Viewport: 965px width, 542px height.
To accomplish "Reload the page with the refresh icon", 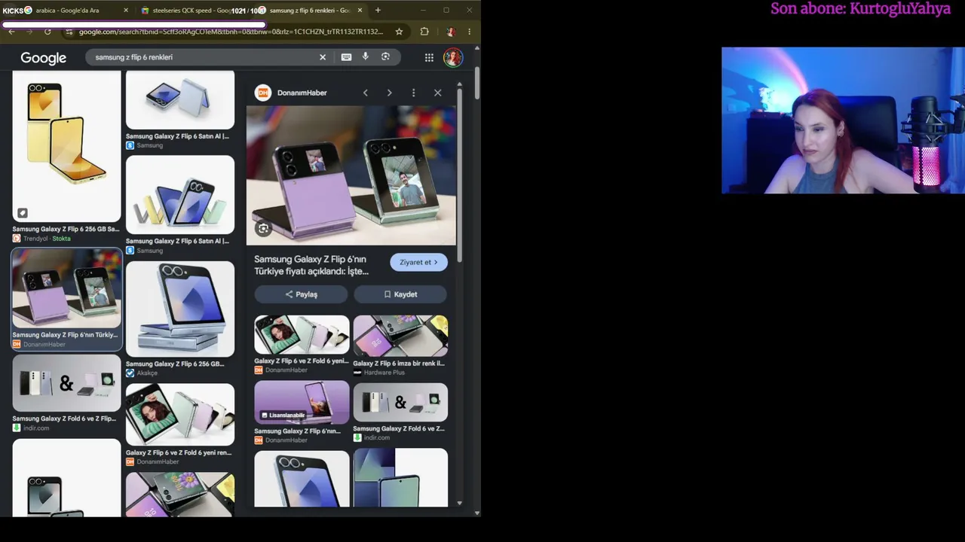I will [47, 32].
